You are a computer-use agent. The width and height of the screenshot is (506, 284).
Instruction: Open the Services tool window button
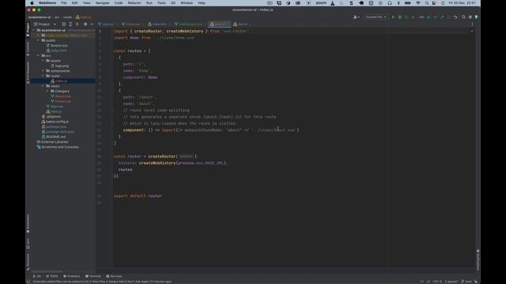tap(114, 276)
